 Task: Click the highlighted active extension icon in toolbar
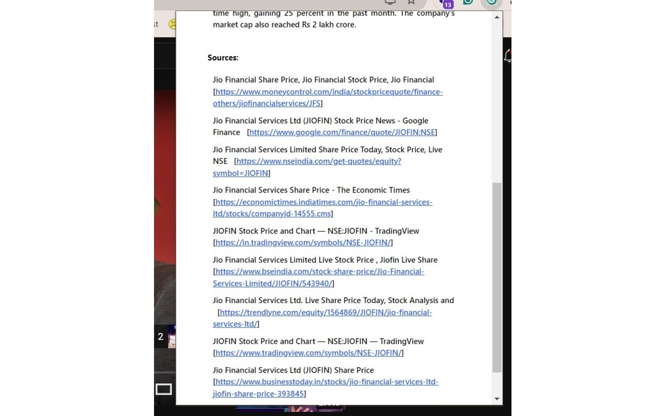click(x=492, y=3)
